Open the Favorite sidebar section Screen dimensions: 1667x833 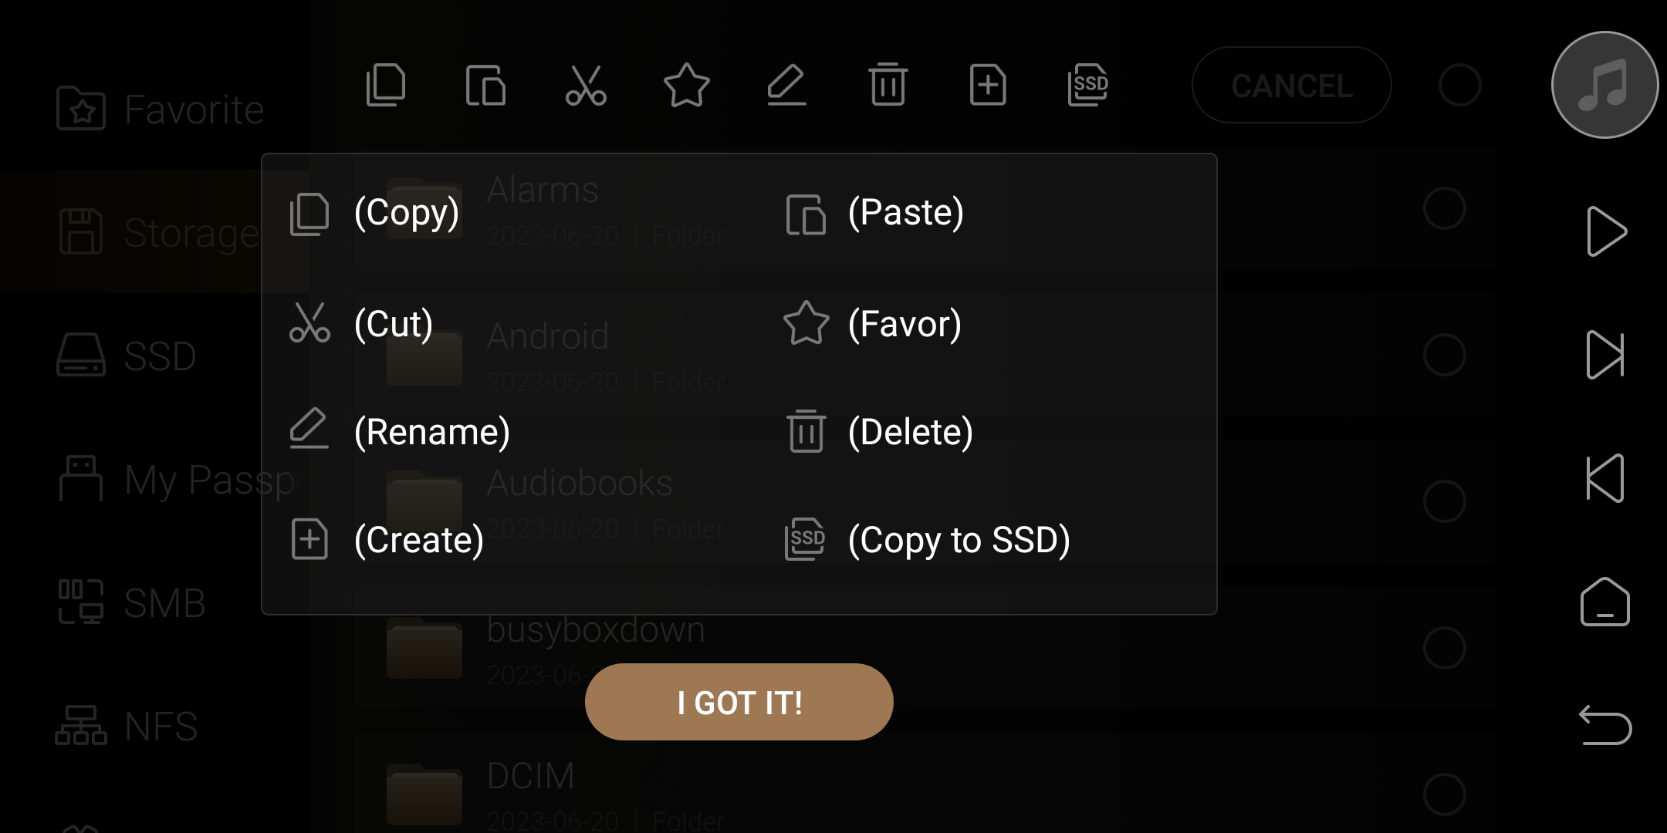(x=161, y=109)
